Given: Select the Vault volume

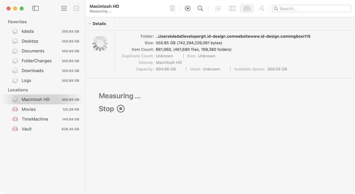Looking at the screenshot, I should 27,129.
